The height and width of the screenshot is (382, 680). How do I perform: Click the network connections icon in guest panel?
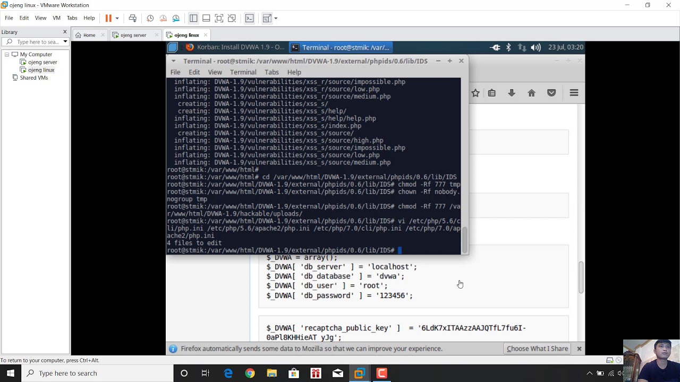pos(522,47)
